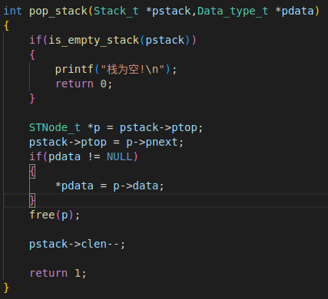Click the function name pop_stack
328x299 pixels.
pyautogui.click(x=58, y=11)
